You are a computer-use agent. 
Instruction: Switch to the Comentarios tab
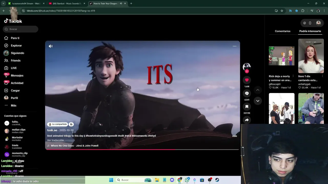[283, 31]
